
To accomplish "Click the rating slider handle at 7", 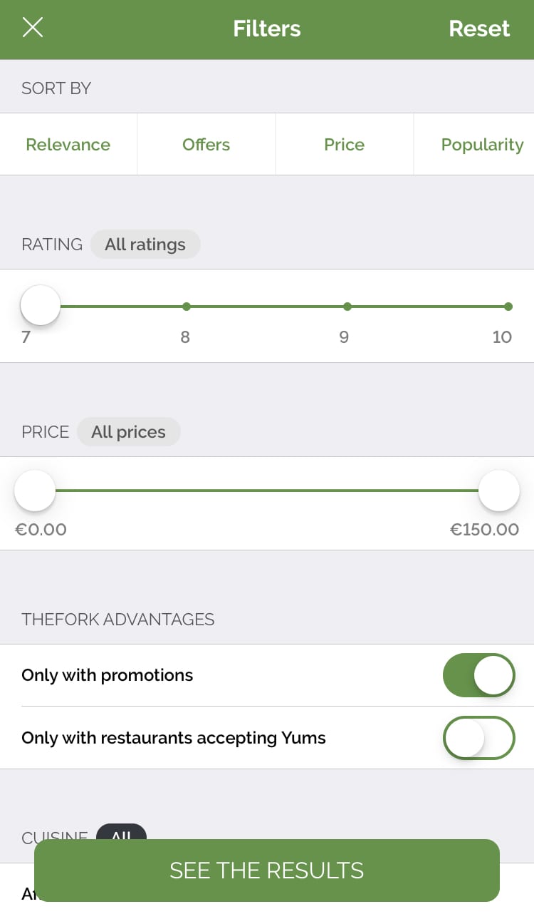I will pyautogui.click(x=41, y=306).
